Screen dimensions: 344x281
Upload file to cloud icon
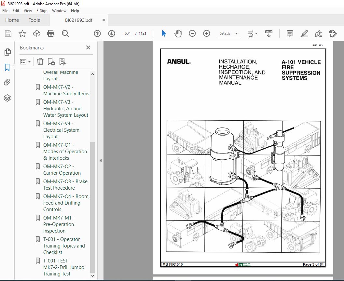(37, 33)
